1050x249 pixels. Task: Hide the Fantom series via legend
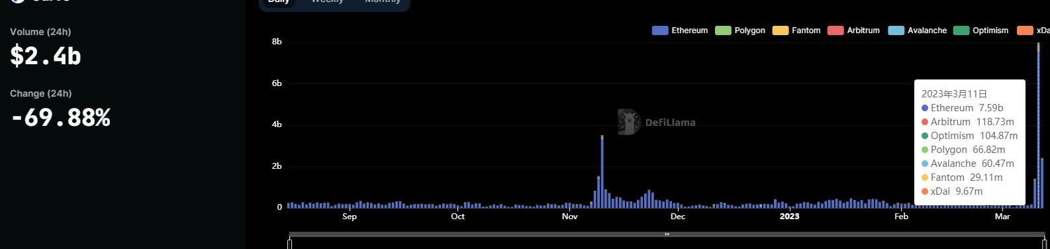coord(781,30)
